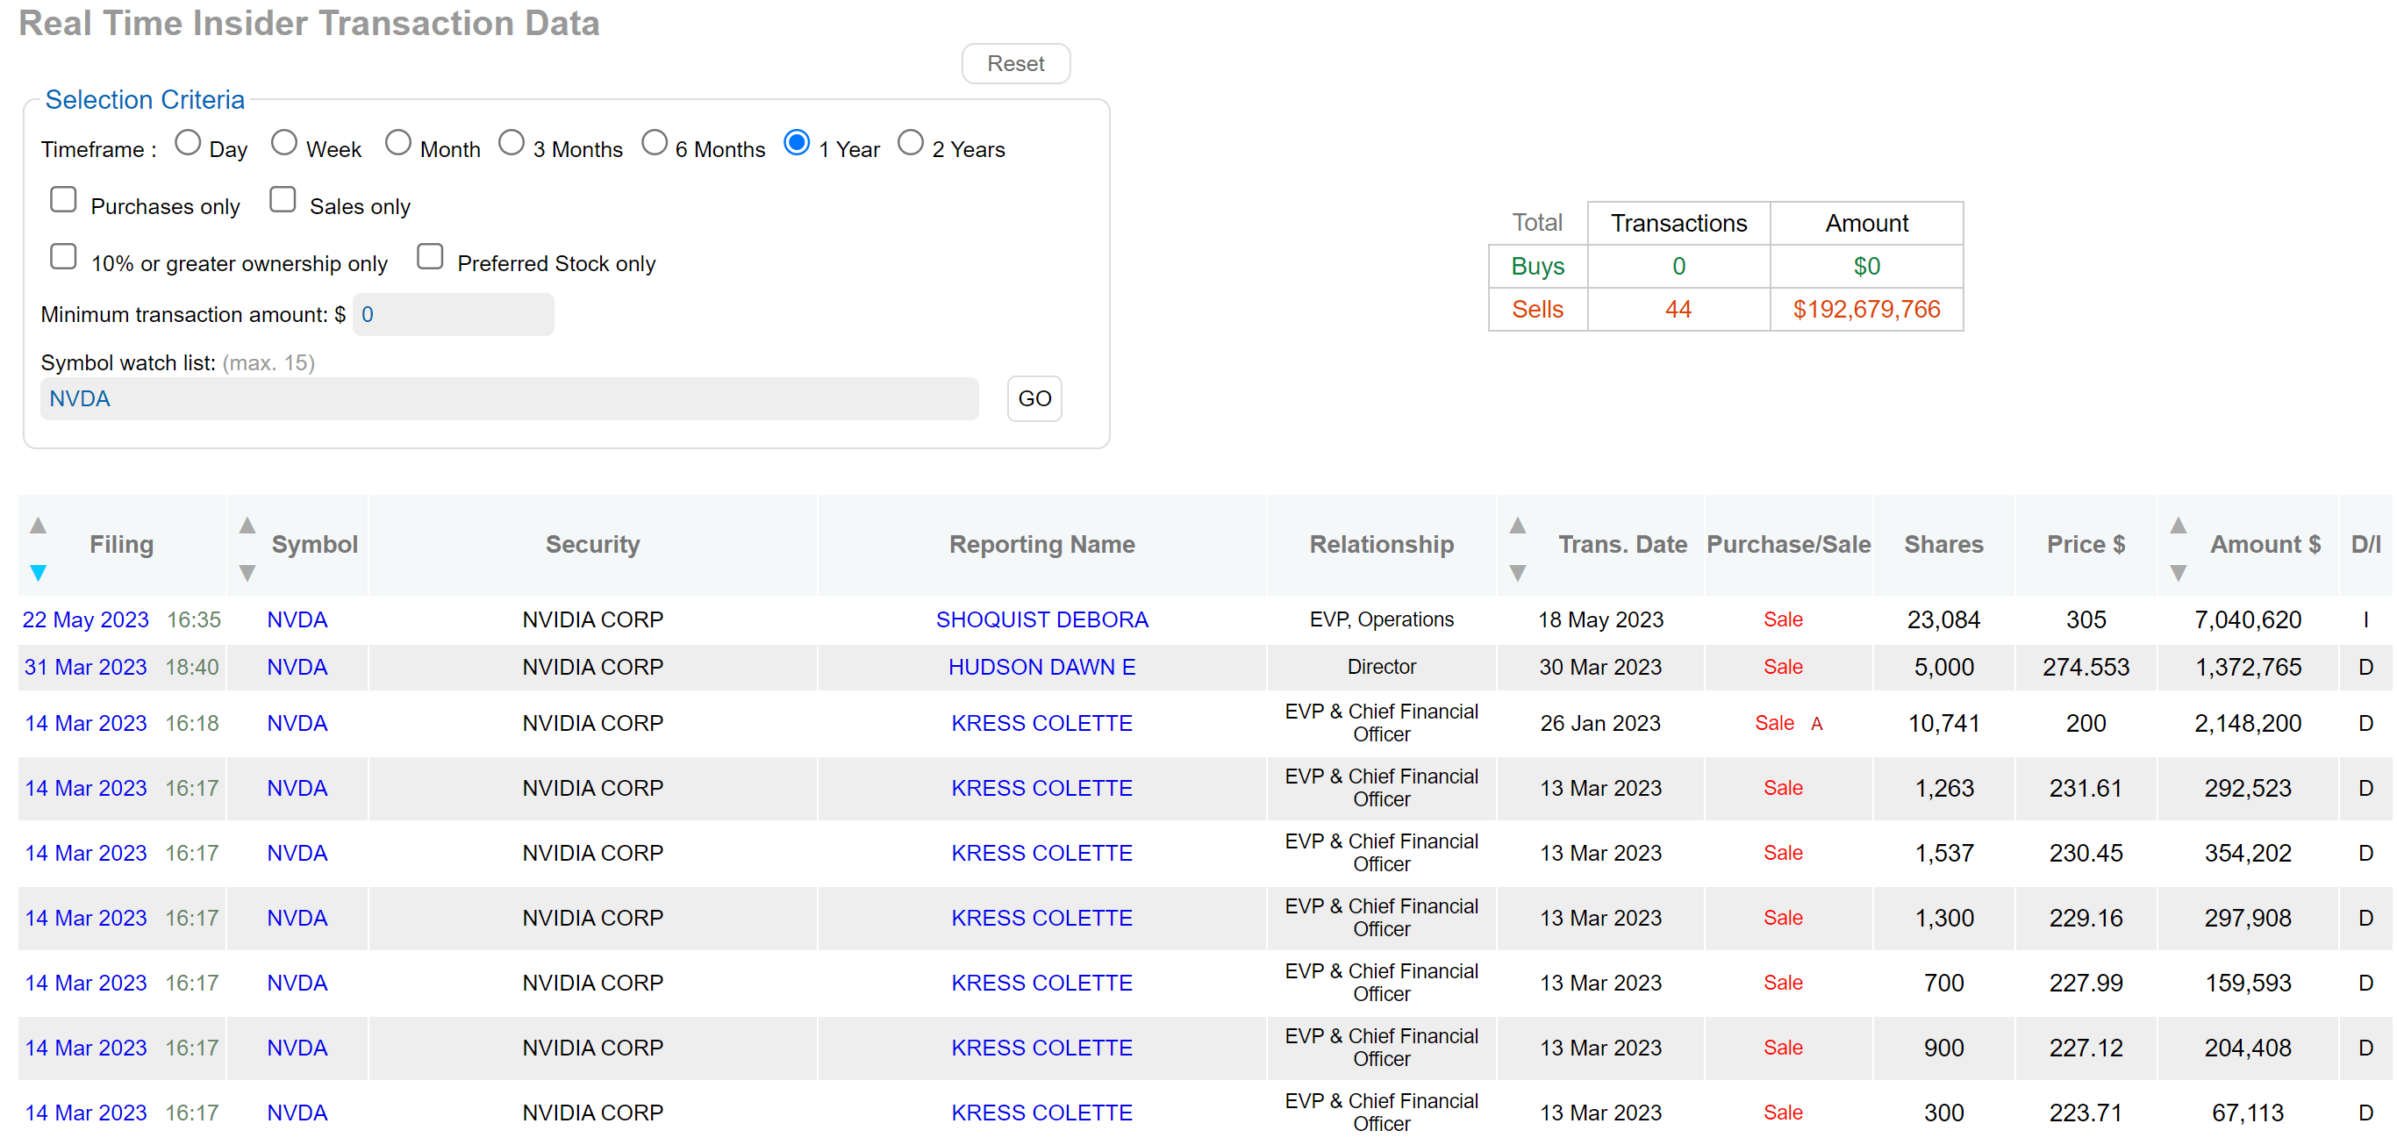
Task: Enable Purchases only checkbox
Action: (x=63, y=200)
